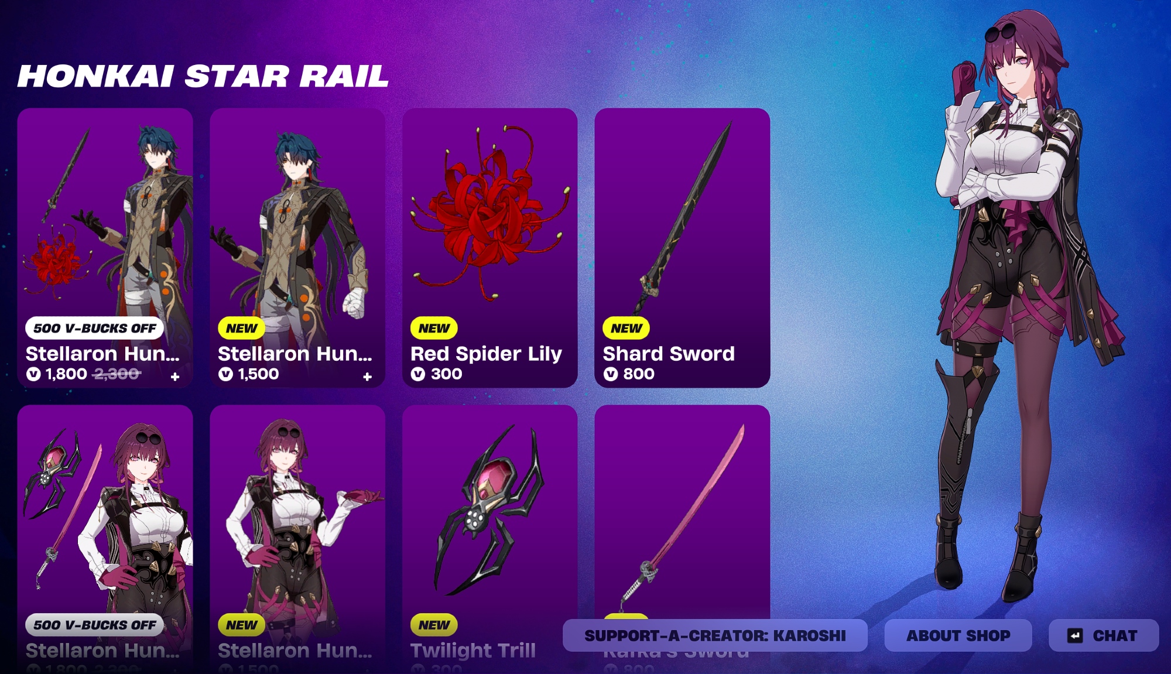Screen dimensions: 1171x674
Task: Click the enter-key icon on Chat button
Action: tap(1075, 636)
